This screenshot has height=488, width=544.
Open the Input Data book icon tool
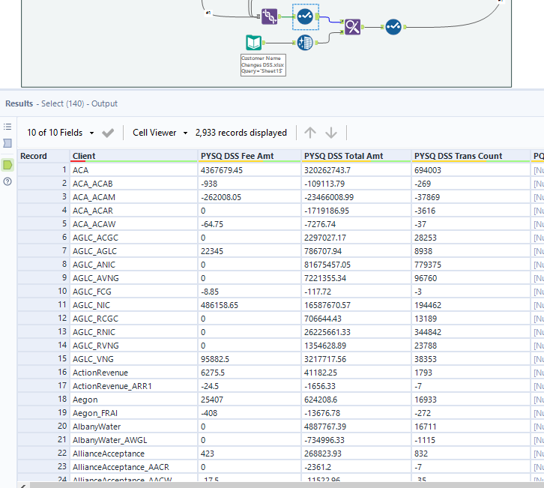click(x=255, y=43)
